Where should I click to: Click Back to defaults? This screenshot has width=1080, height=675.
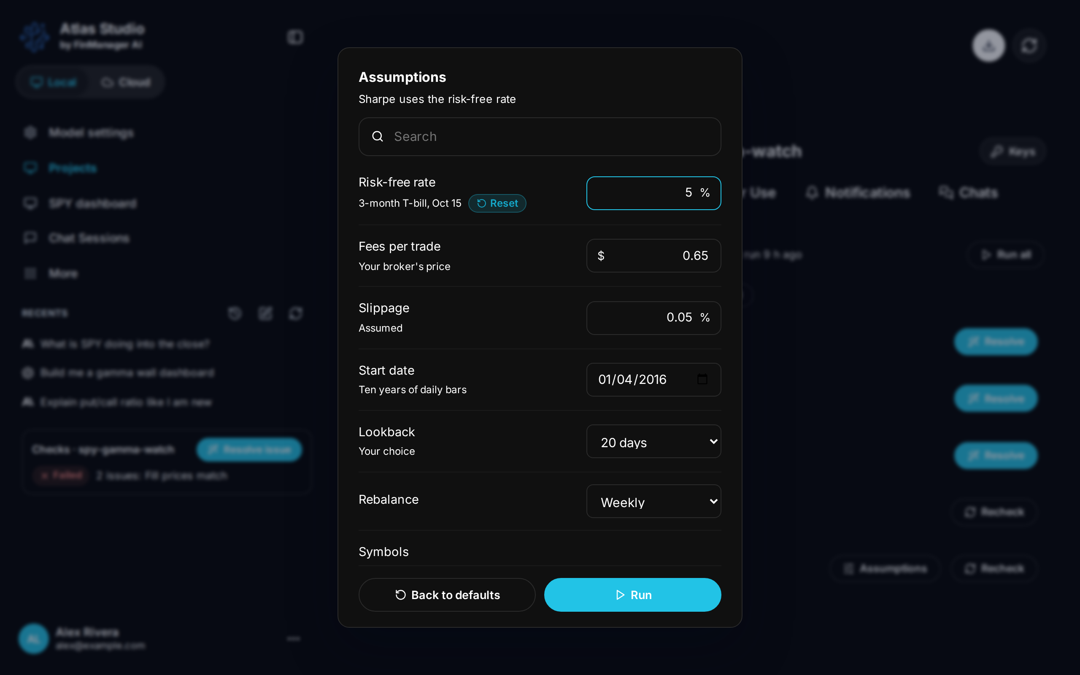coord(447,595)
